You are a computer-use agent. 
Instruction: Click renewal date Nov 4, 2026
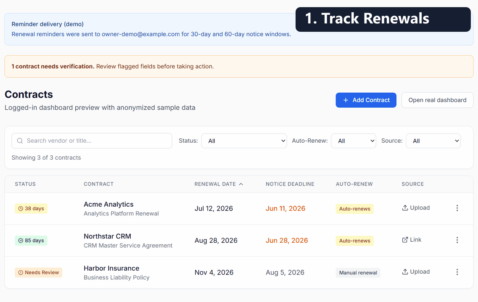click(214, 273)
